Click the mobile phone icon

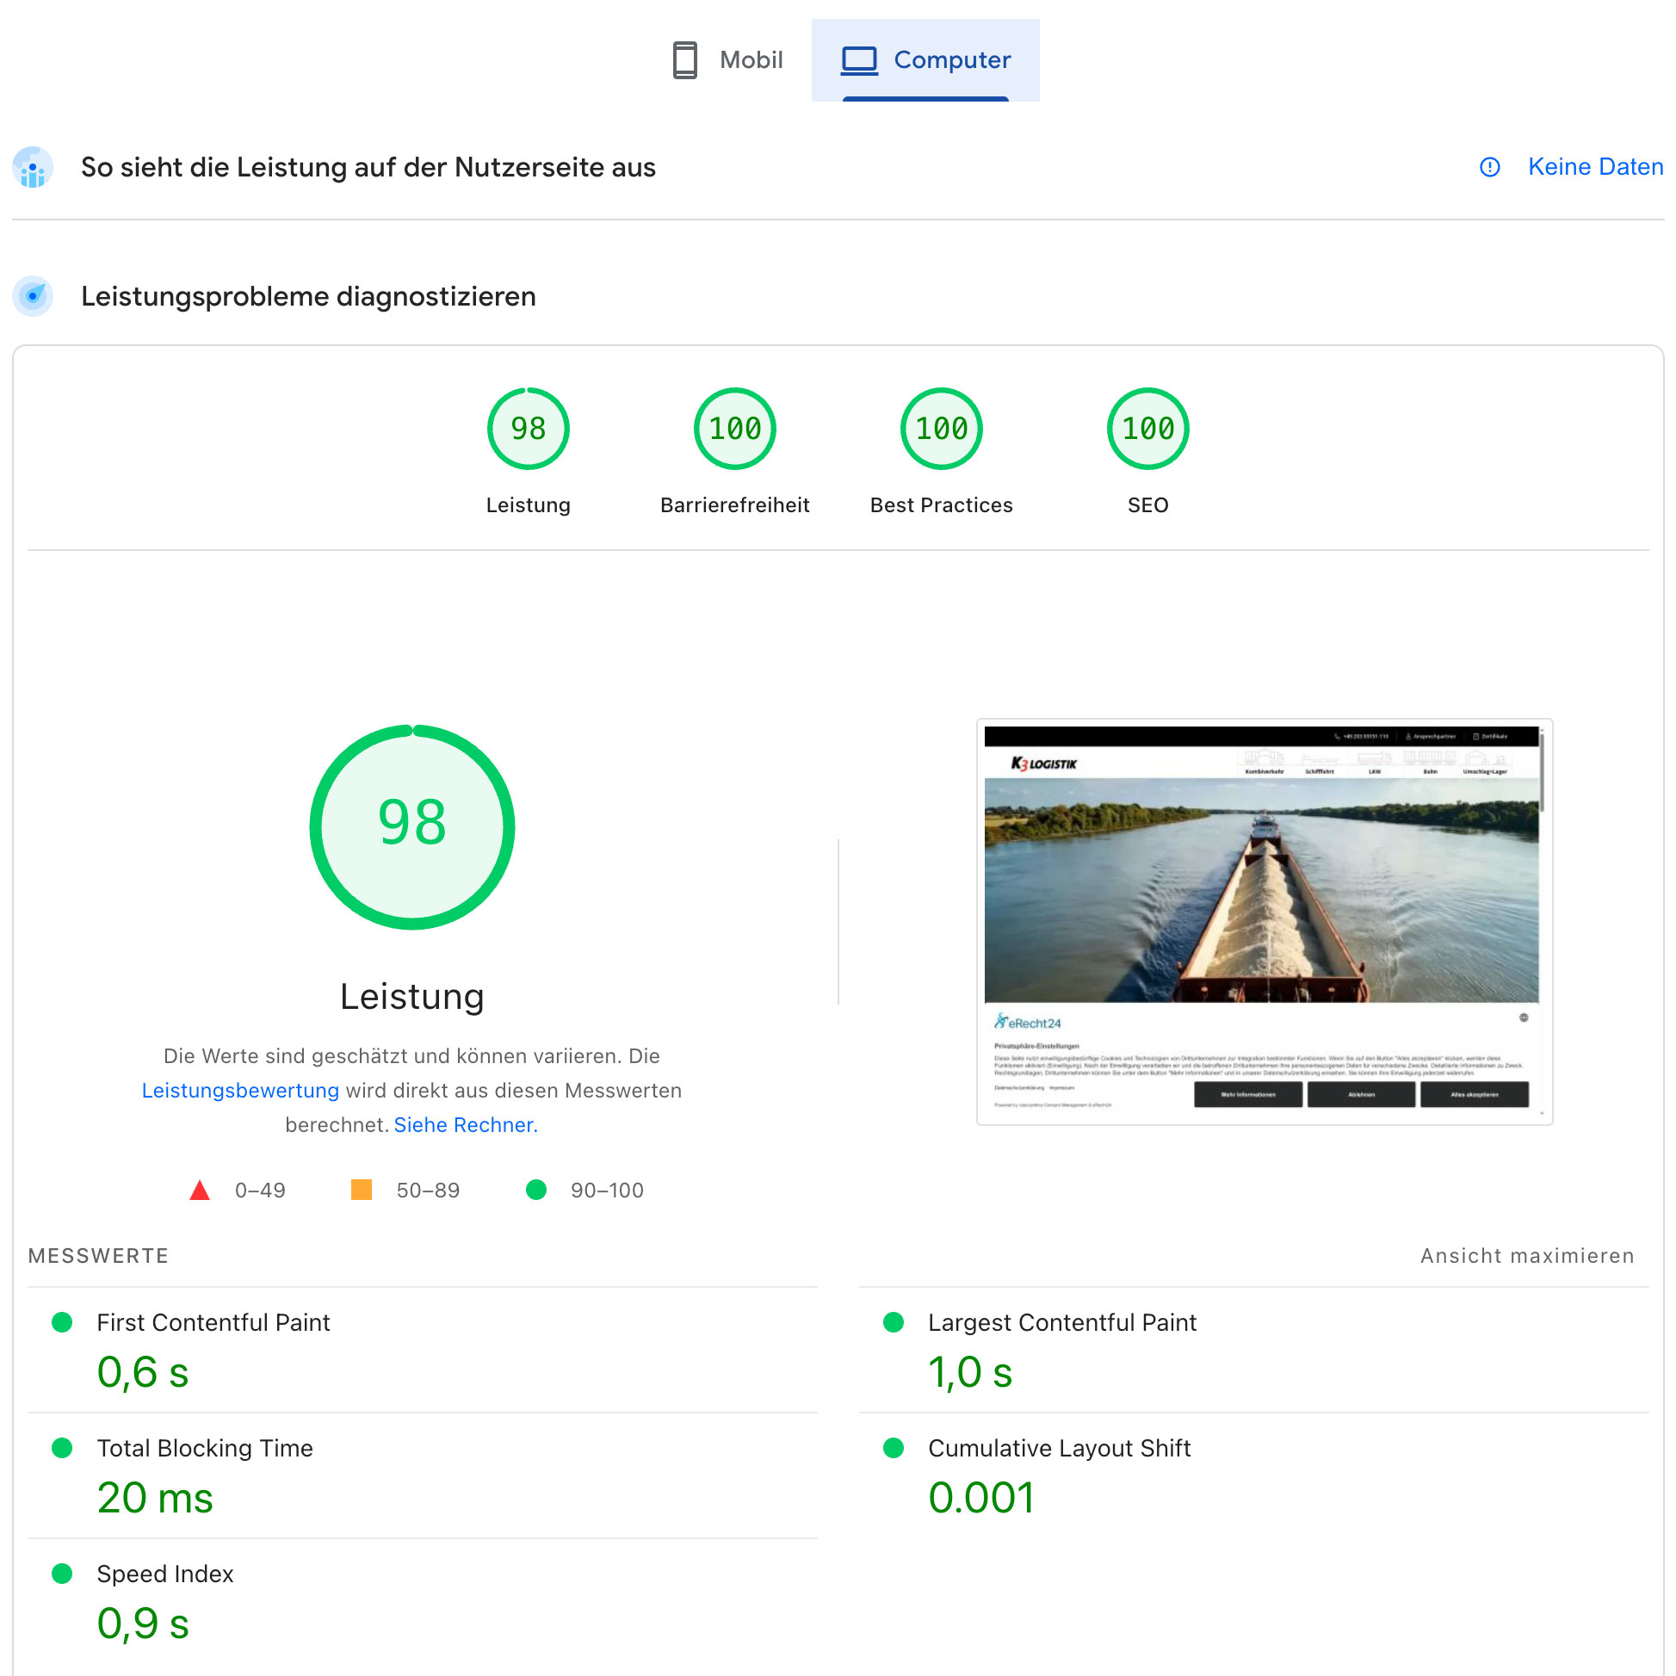tap(684, 60)
